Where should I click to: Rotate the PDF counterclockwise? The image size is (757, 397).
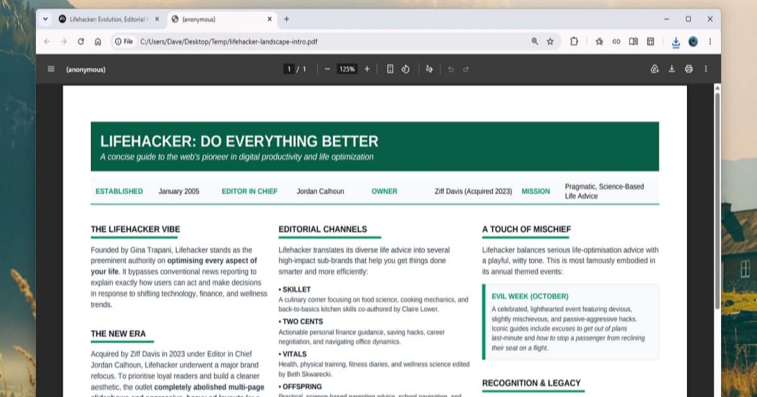coord(406,69)
